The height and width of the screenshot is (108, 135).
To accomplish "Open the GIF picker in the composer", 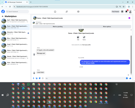I will coord(43,78).
